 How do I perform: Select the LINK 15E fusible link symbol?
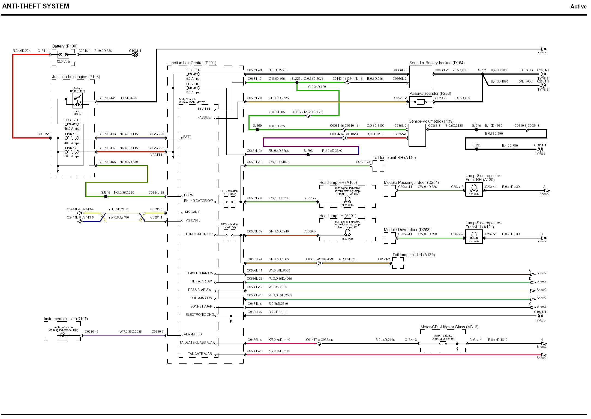(x=72, y=138)
